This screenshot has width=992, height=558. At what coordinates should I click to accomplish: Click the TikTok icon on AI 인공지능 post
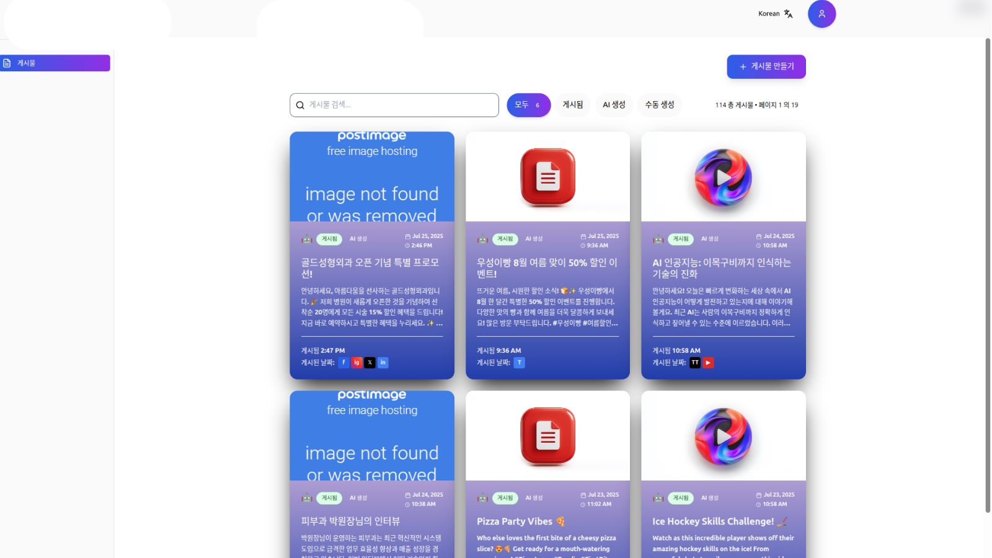coord(695,363)
